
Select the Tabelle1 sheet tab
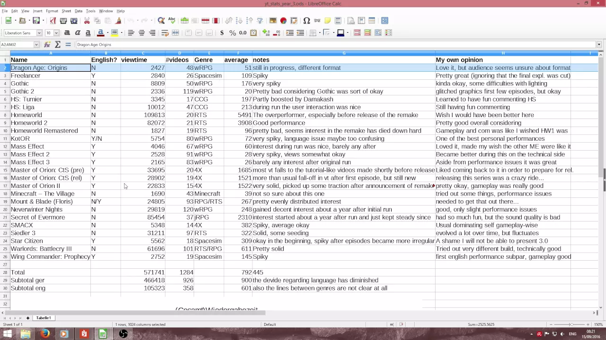coord(44,318)
